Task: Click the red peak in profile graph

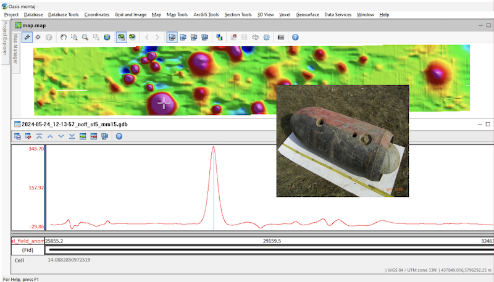Action: pos(213,148)
